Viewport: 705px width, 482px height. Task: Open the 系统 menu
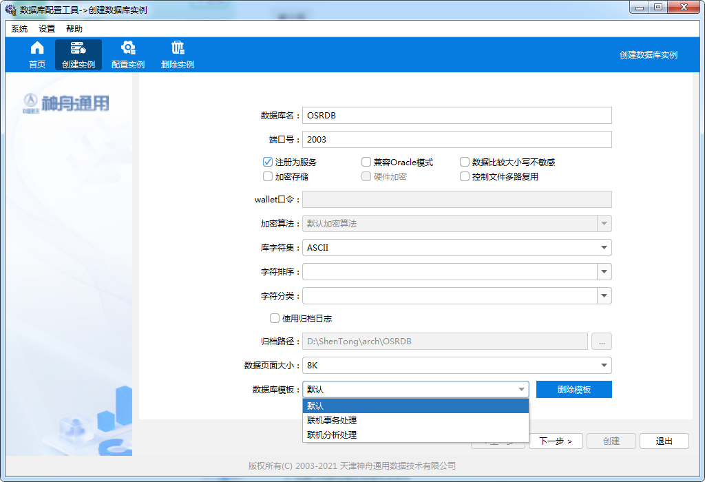19,29
